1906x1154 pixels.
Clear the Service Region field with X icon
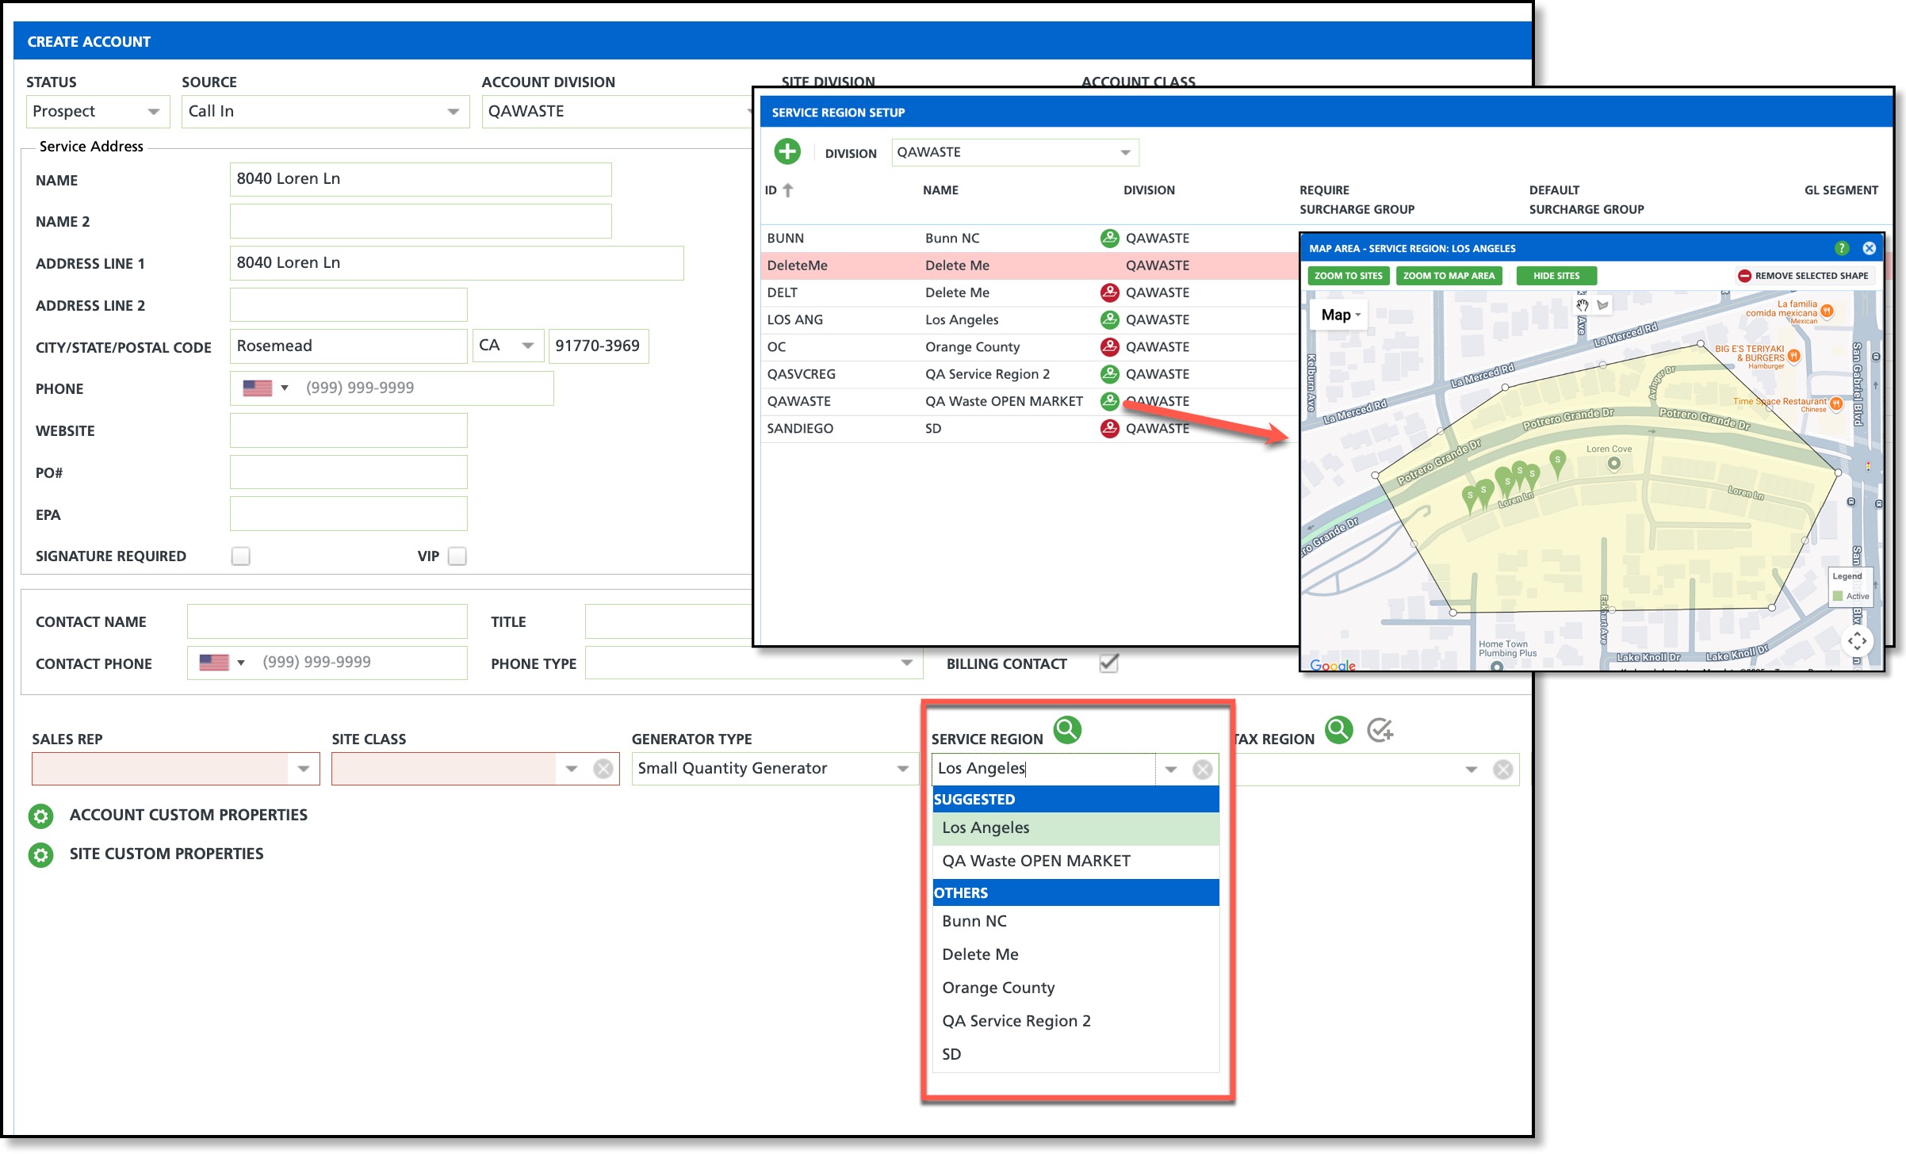click(1202, 769)
